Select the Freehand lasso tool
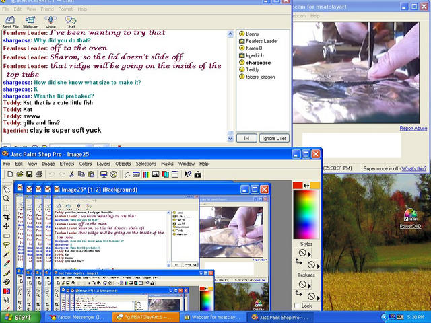431x323 pixels. [7, 245]
